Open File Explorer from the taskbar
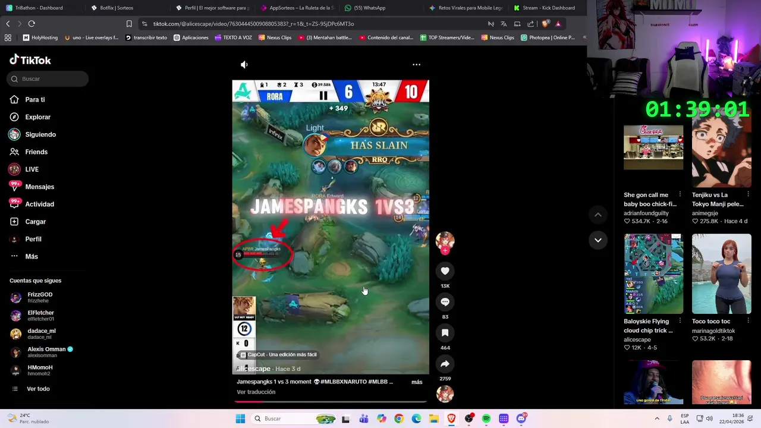Screen dimensions: 761x428 pyautogui.click(x=434, y=418)
